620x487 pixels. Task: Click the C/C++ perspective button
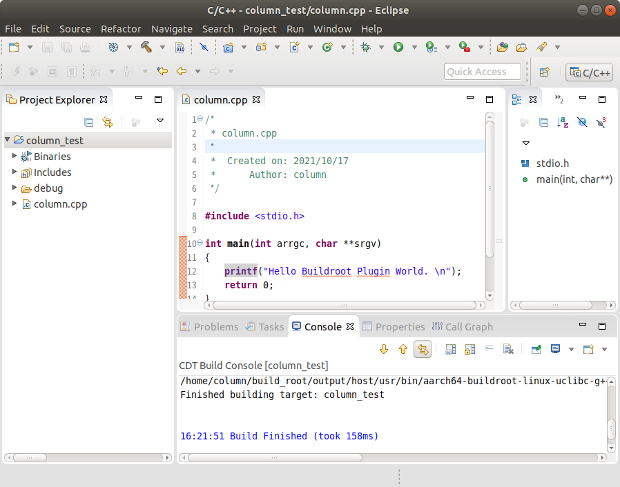[589, 72]
